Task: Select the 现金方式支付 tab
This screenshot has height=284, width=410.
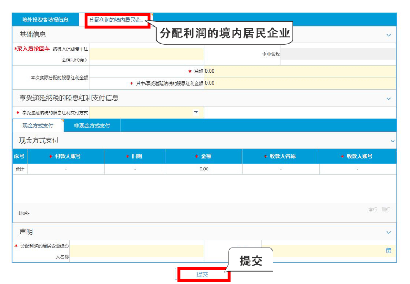Action: click(37, 126)
